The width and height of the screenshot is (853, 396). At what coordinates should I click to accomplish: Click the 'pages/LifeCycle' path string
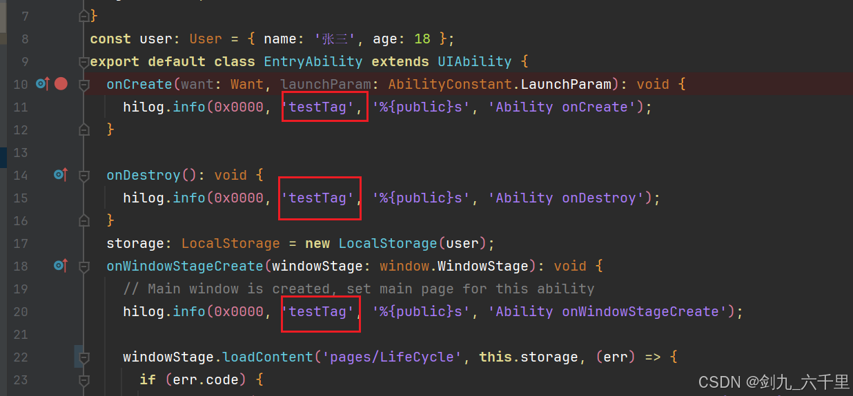(x=392, y=357)
